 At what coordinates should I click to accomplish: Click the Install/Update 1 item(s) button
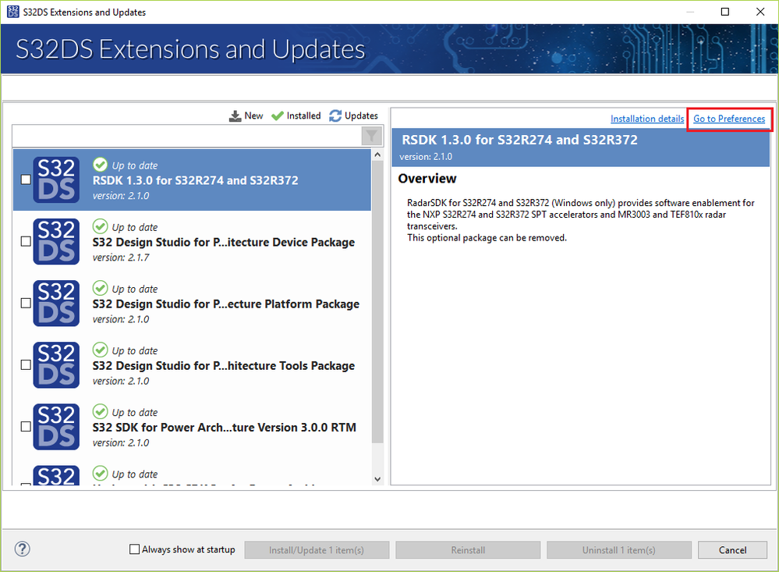point(317,550)
